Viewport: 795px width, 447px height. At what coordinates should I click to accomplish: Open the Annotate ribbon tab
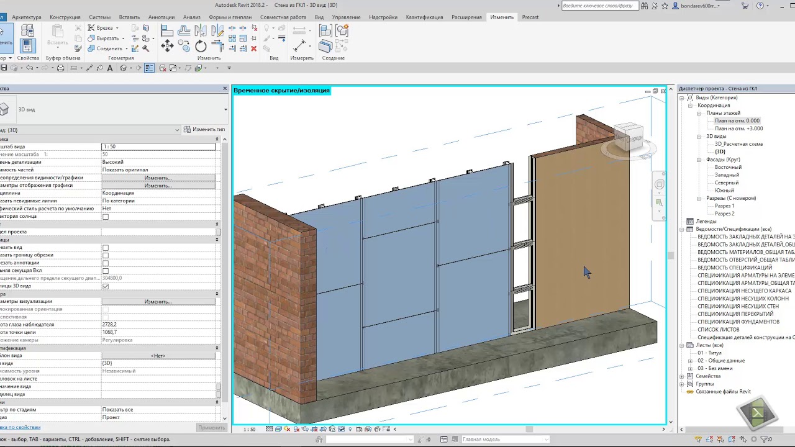(161, 17)
